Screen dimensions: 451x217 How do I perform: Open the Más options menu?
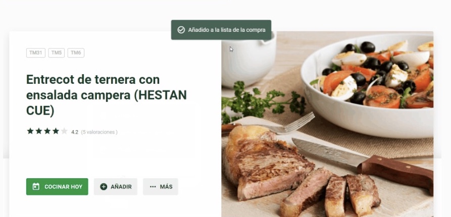click(161, 187)
